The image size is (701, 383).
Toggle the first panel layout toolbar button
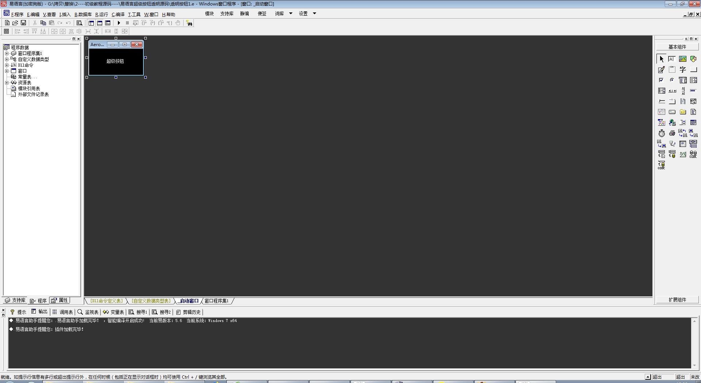(91, 23)
